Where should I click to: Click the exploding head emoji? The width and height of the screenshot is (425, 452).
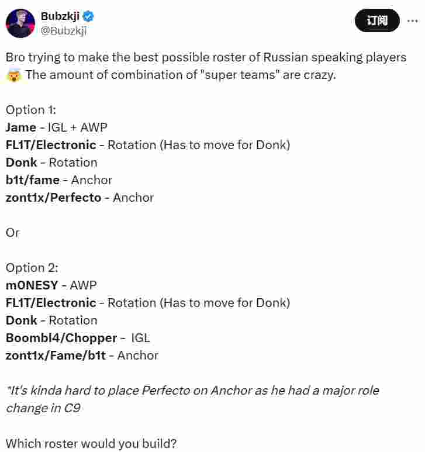coord(13,75)
